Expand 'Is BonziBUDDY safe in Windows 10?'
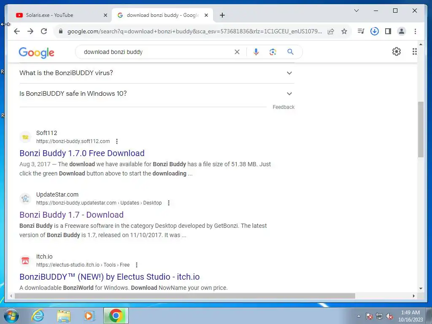Screen dimensions: 432x324 click(x=157, y=94)
